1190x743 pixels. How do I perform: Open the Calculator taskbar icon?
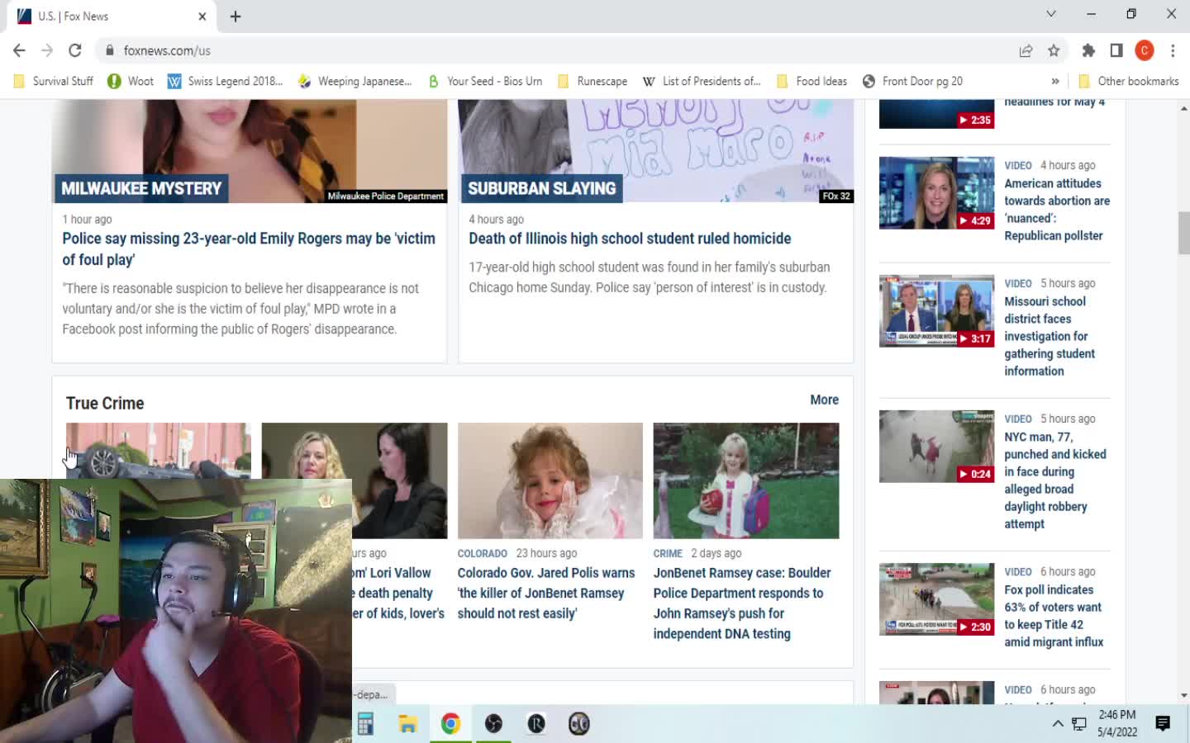pyautogui.click(x=365, y=724)
